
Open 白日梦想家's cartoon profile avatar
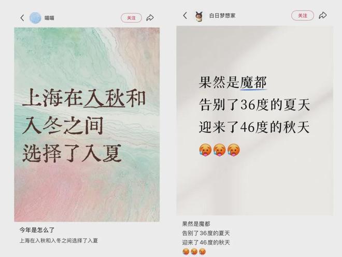[199, 16]
